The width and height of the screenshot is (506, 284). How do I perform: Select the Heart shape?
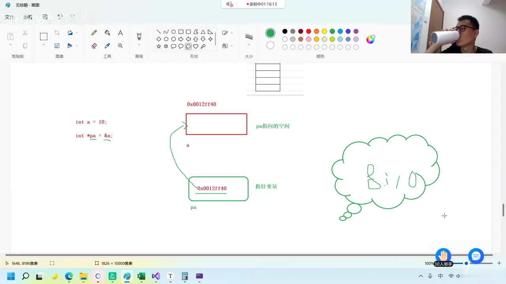pos(196,46)
